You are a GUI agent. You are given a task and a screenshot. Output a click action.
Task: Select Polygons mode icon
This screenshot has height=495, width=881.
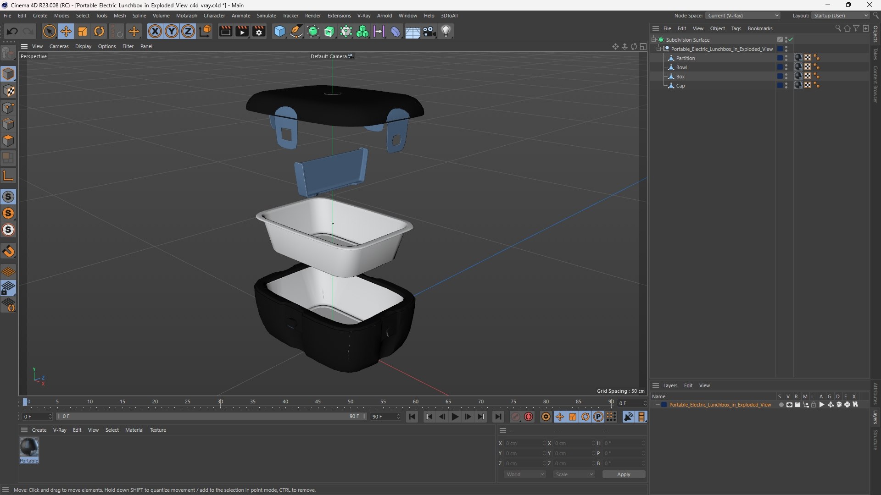pyautogui.click(x=8, y=141)
